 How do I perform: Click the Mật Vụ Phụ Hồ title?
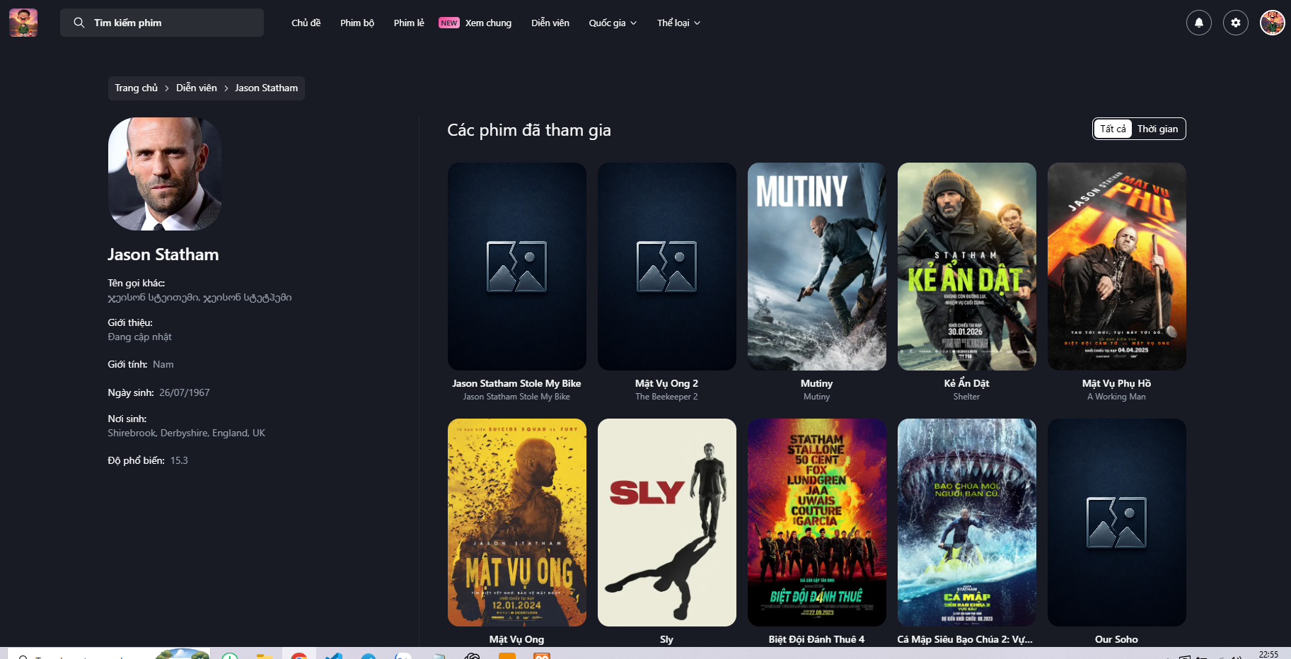point(1116,383)
